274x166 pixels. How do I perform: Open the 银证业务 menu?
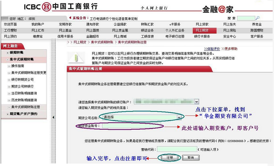point(147,30)
